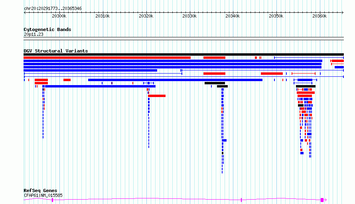The width and height of the screenshot is (355, 204).
Task: Click the long red variant bar below the black bar
Action: click(x=107, y=58)
